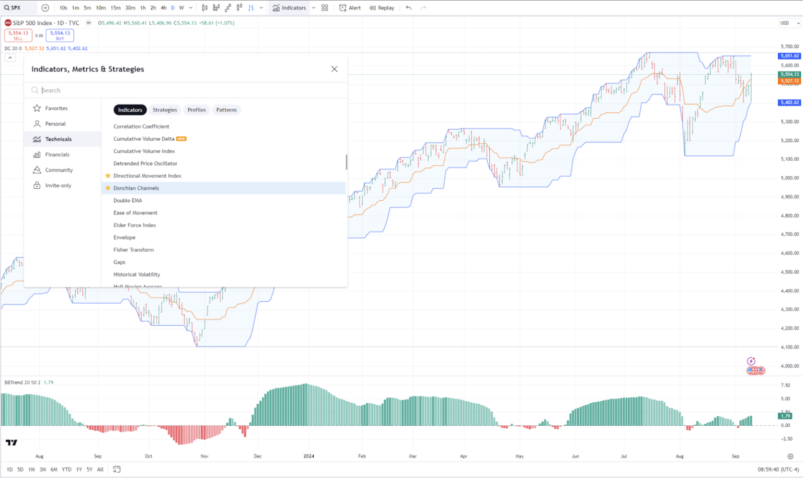
Task: Unfavorite the Directional Movement Index indicator
Action: coord(108,176)
